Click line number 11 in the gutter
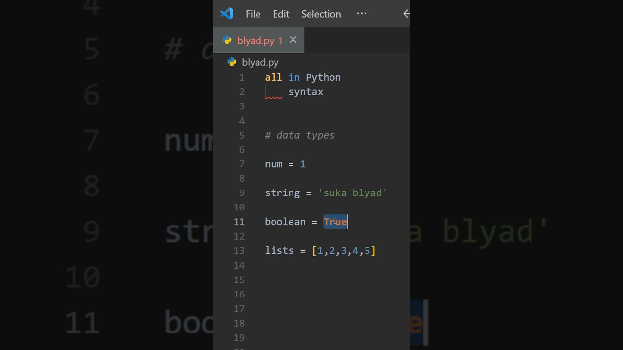The width and height of the screenshot is (623, 350). pyautogui.click(x=239, y=222)
